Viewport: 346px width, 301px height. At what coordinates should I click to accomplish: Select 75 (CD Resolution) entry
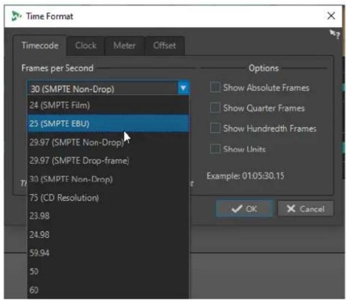click(108, 198)
